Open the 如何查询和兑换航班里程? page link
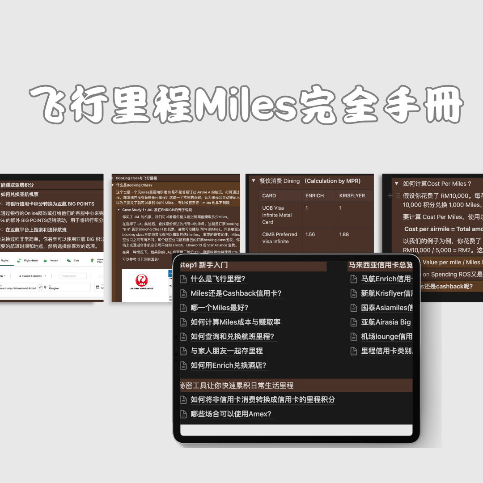Viewport: 483px width, 483px height. [x=232, y=337]
